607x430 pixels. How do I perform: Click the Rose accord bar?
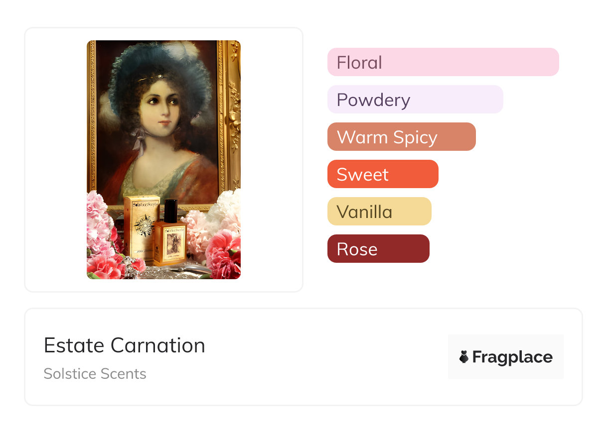tap(378, 249)
